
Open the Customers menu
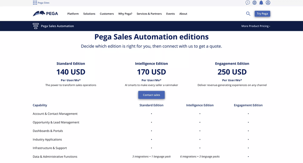[107, 14]
